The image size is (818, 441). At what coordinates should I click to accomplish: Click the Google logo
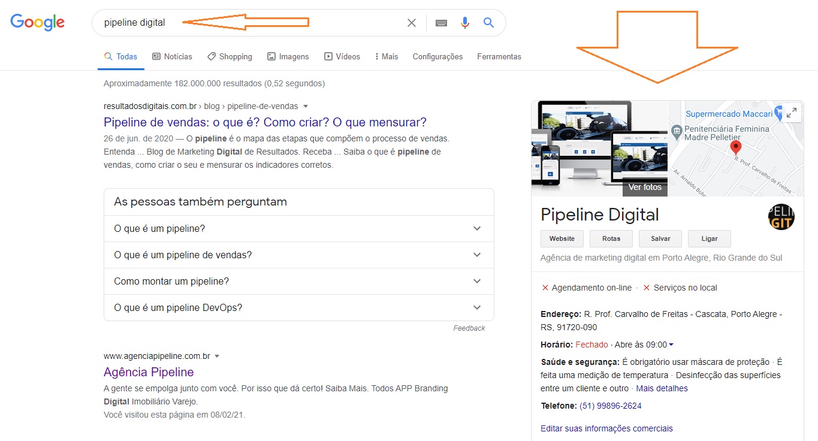coord(37,22)
